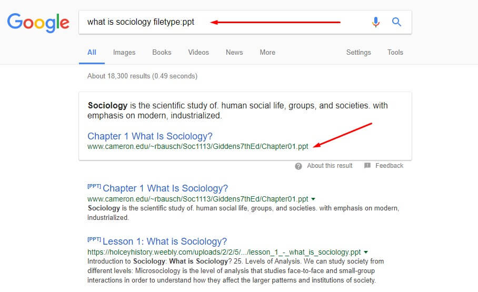This screenshot has width=478, height=292.
Task: Click the About this result link
Action: pyautogui.click(x=330, y=166)
